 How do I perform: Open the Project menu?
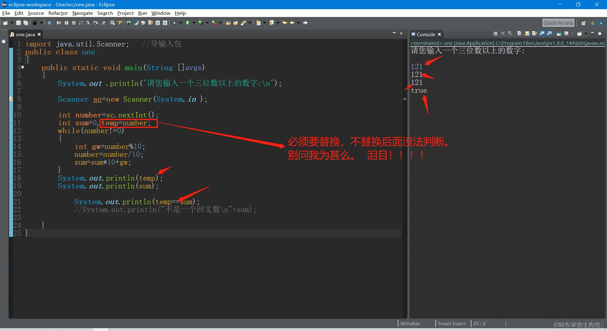126,13
